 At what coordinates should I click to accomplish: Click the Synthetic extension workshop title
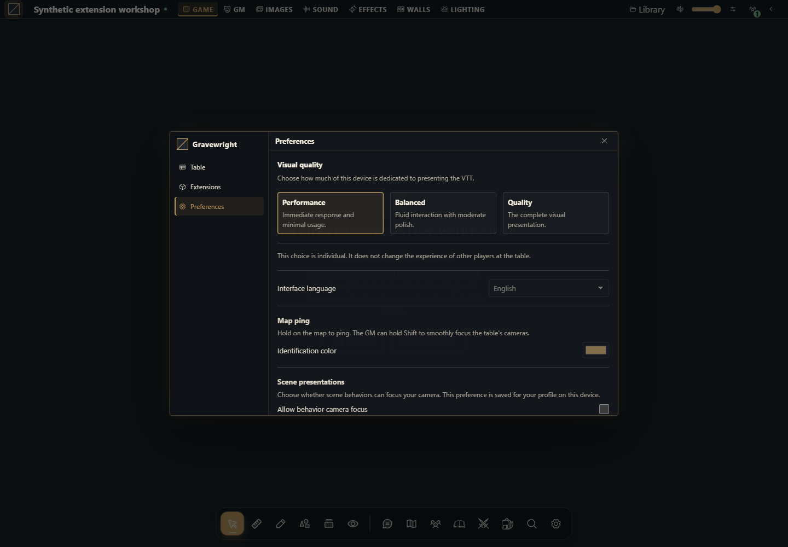[97, 9]
